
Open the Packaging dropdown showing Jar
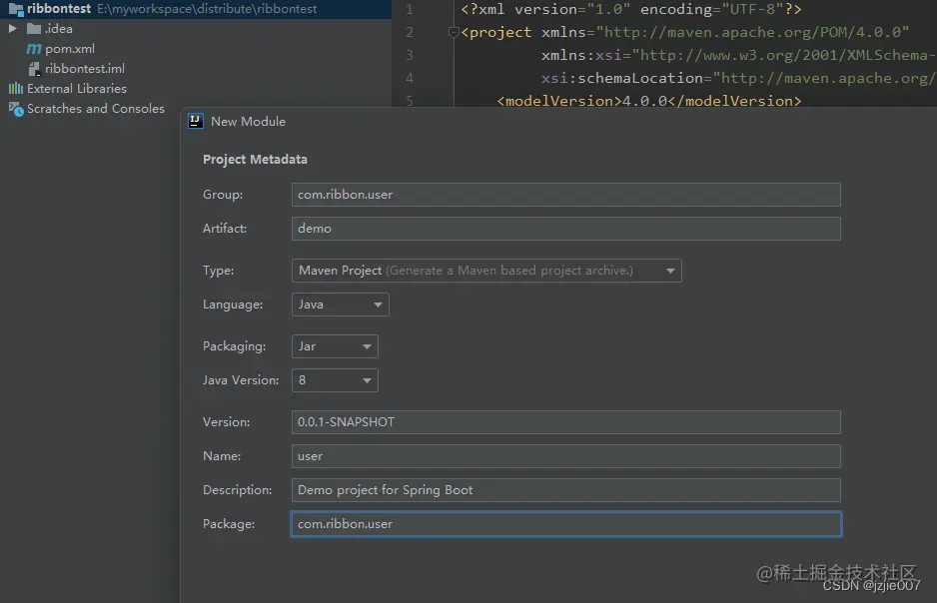335,346
